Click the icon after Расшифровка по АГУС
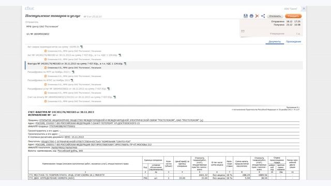The width and height of the screenshot is (331, 186). [72, 81]
